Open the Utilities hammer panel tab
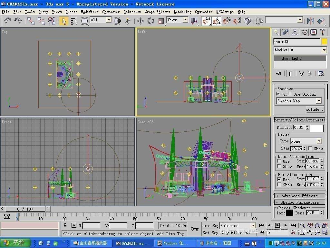330x248 pixels. pos(323,32)
